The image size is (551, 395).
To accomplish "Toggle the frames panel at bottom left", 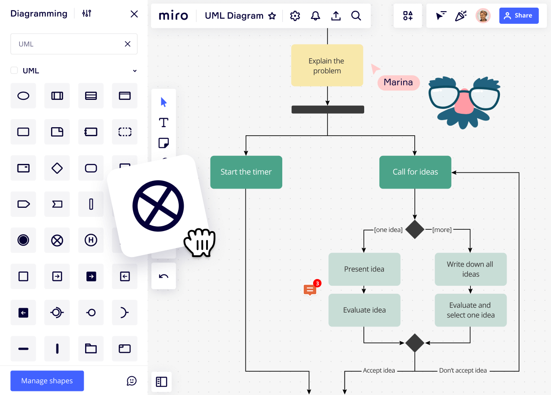I will (161, 382).
